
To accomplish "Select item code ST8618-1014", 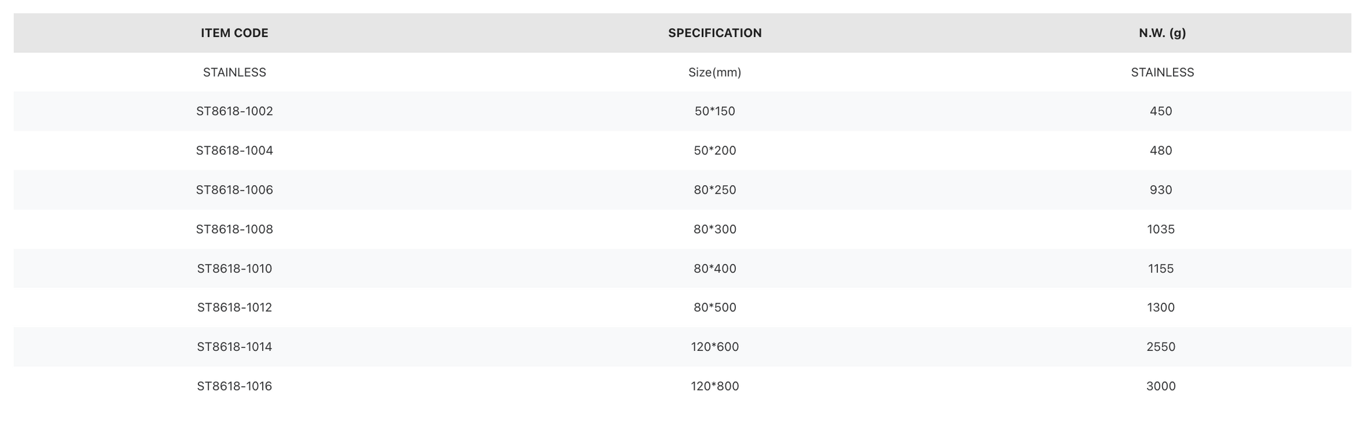I will pyautogui.click(x=234, y=347).
